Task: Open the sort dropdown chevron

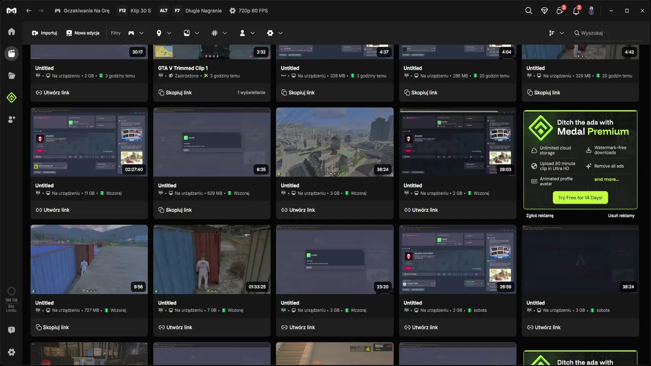Action: 561,33
